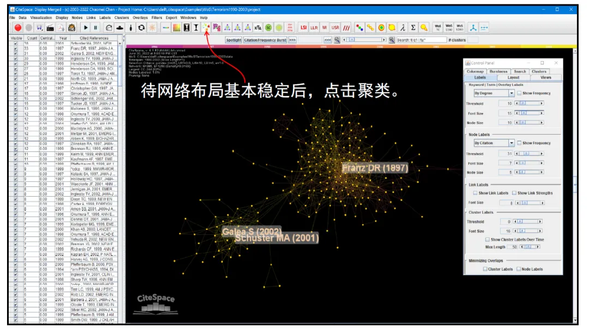Viewport: 589px width, 329px height.
Task: Click the clustering icon with colored dots
Action: [206, 27]
